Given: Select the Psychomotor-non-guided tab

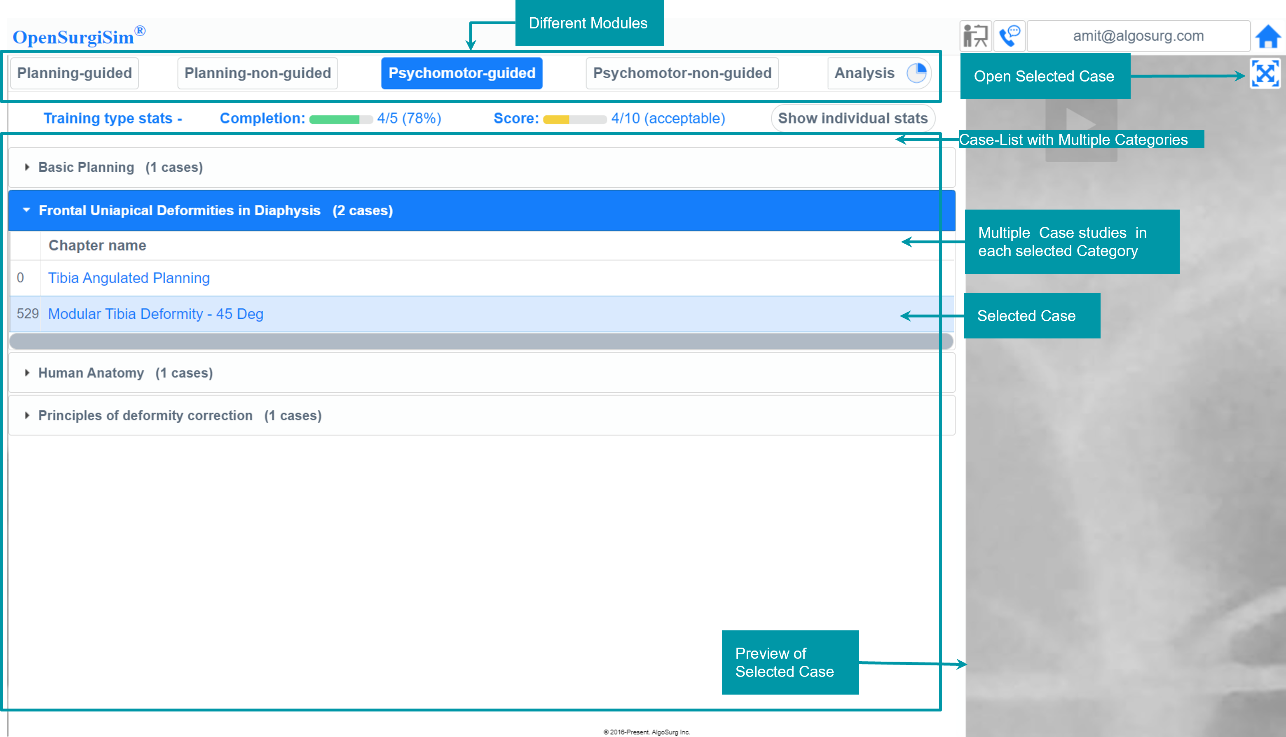Looking at the screenshot, I should tap(682, 73).
